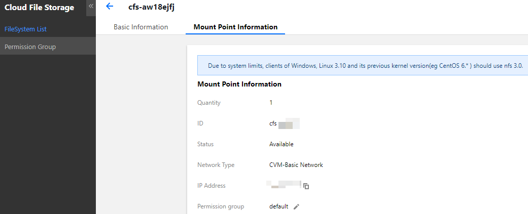This screenshot has height=214, width=528.
Task: Click the masked IP address value
Action: (284, 185)
